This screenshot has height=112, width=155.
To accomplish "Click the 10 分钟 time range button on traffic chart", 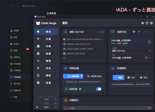I will [x=72, y=108].
